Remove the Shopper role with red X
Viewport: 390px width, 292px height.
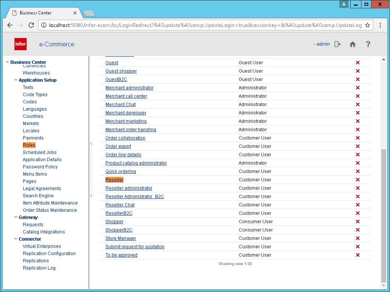coord(358,222)
